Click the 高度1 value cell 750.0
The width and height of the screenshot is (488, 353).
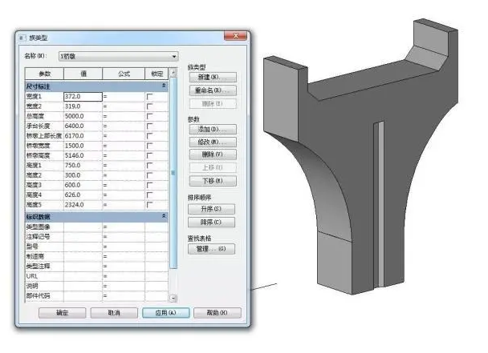pyautogui.click(x=83, y=166)
